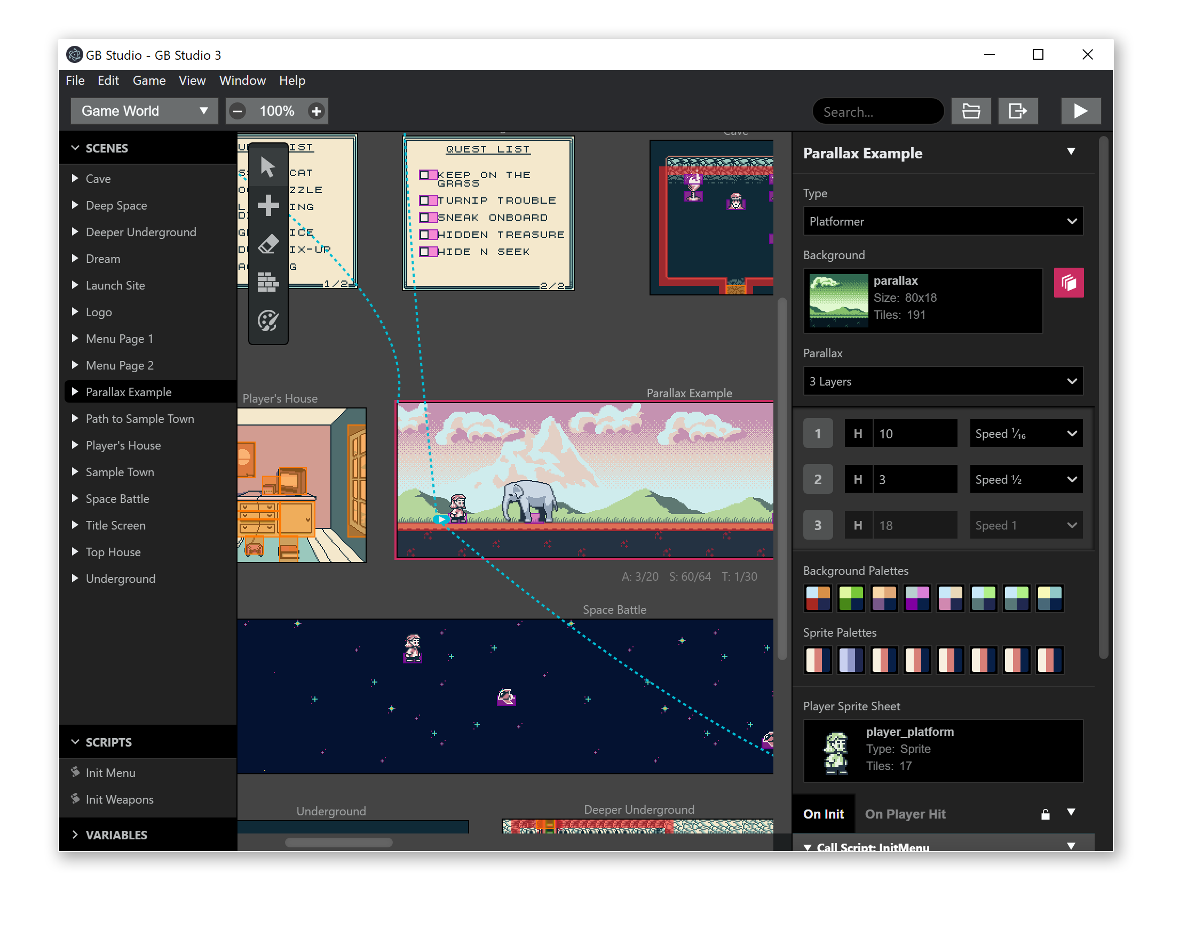The image size is (1187, 930).
Task: Switch to the On Player Hit tab
Action: [905, 813]
